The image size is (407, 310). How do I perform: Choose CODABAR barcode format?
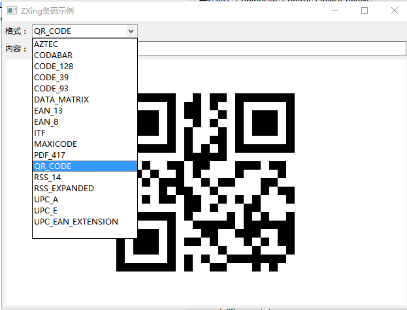pyautogui.click(x=85, y=55)
